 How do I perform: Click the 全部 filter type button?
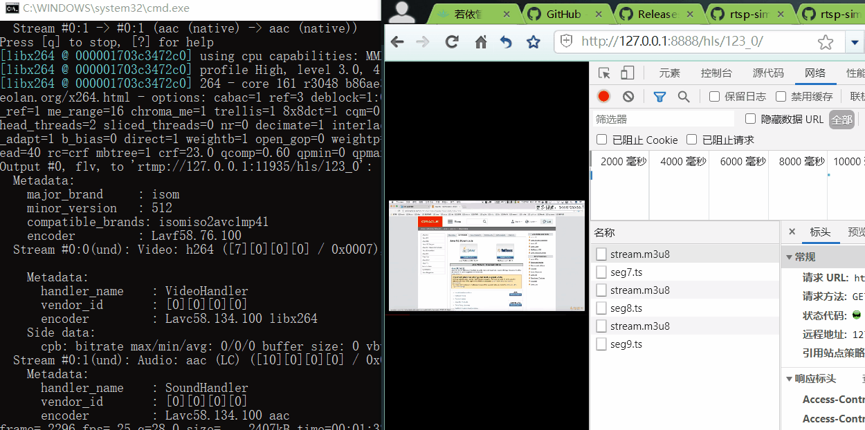(841, 120)
